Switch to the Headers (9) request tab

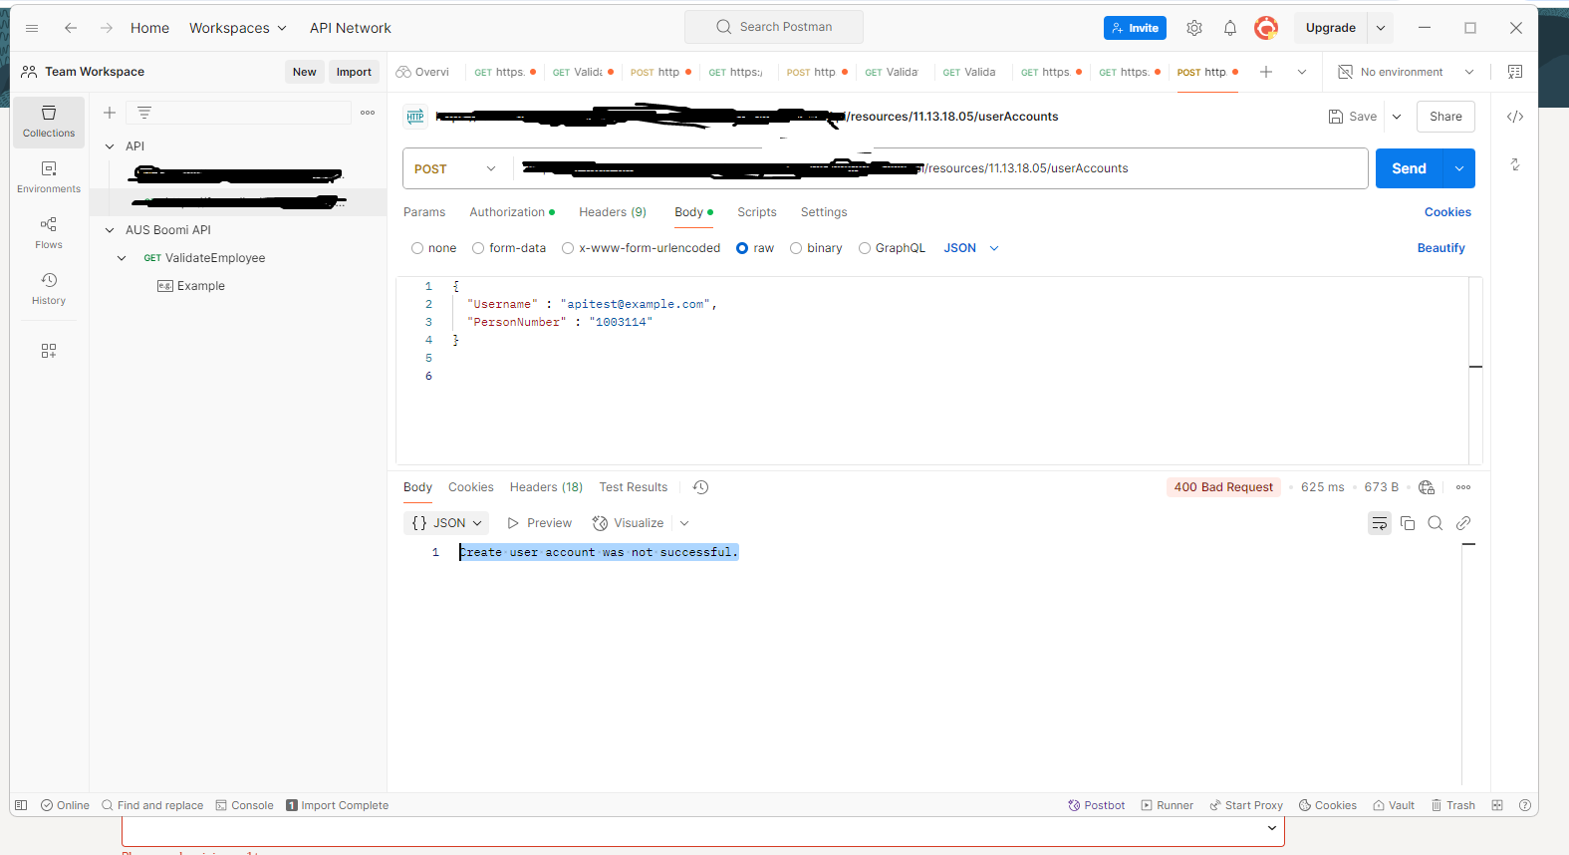click(613, 212)
